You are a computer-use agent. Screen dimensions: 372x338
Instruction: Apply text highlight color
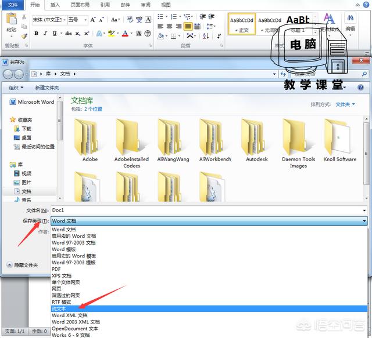[111, 34]
